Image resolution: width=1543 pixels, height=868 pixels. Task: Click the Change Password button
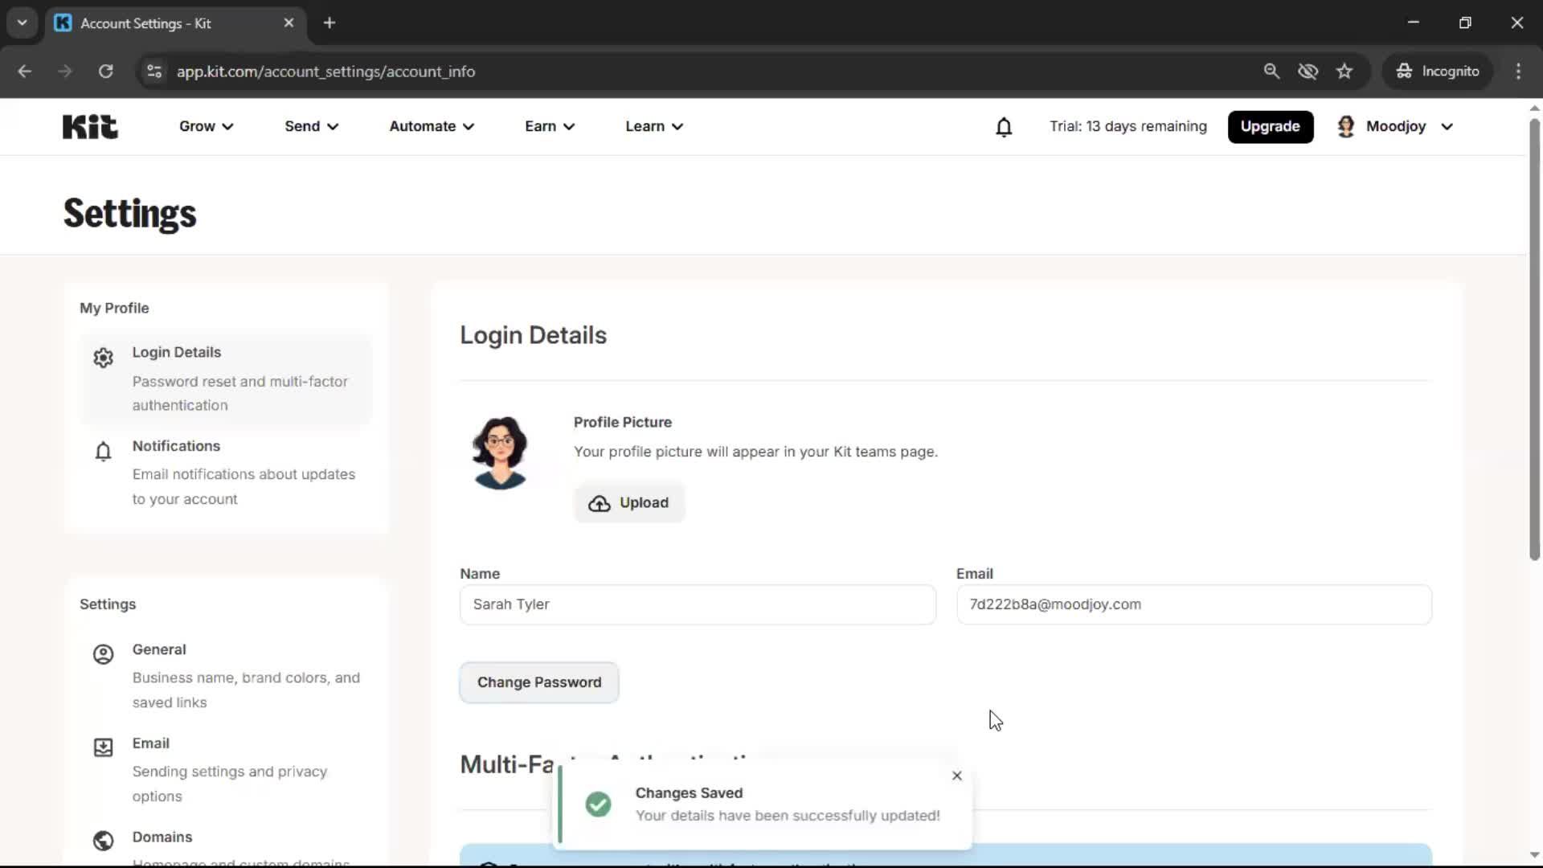tap(538, 682)
